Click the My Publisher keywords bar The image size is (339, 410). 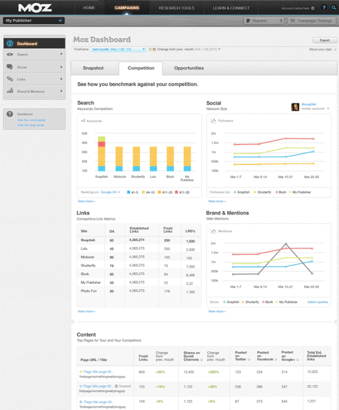click(x=187, y=159)
